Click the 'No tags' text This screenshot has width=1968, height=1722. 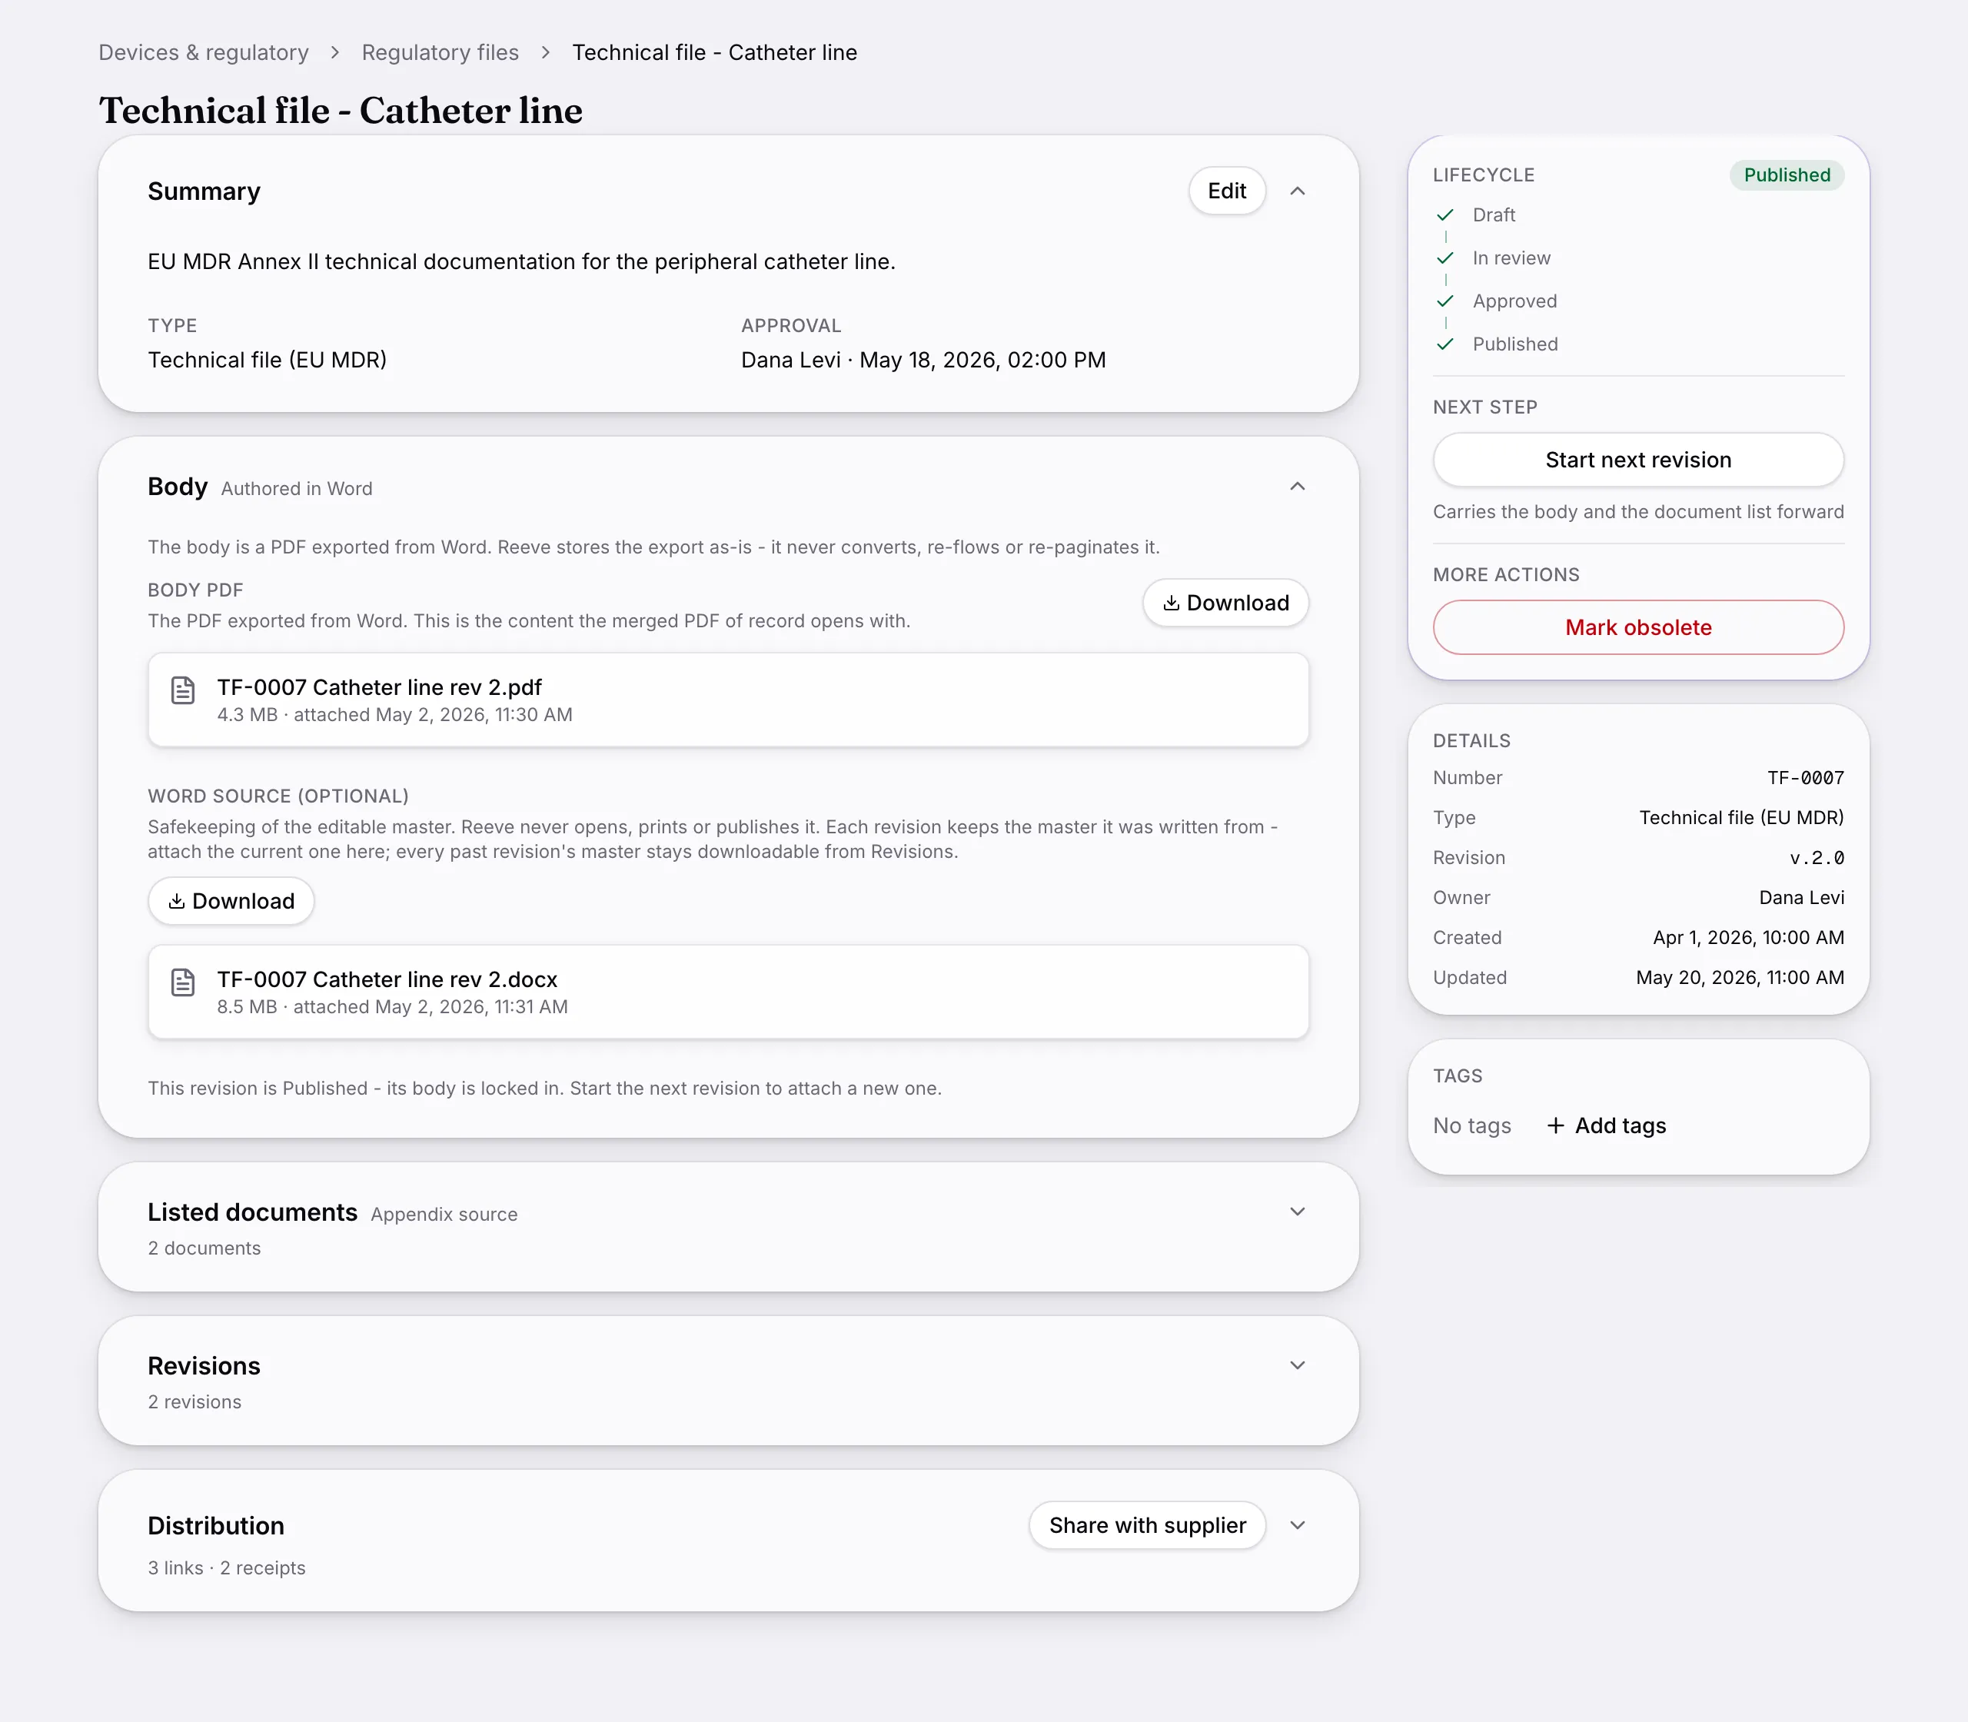1472,1125
